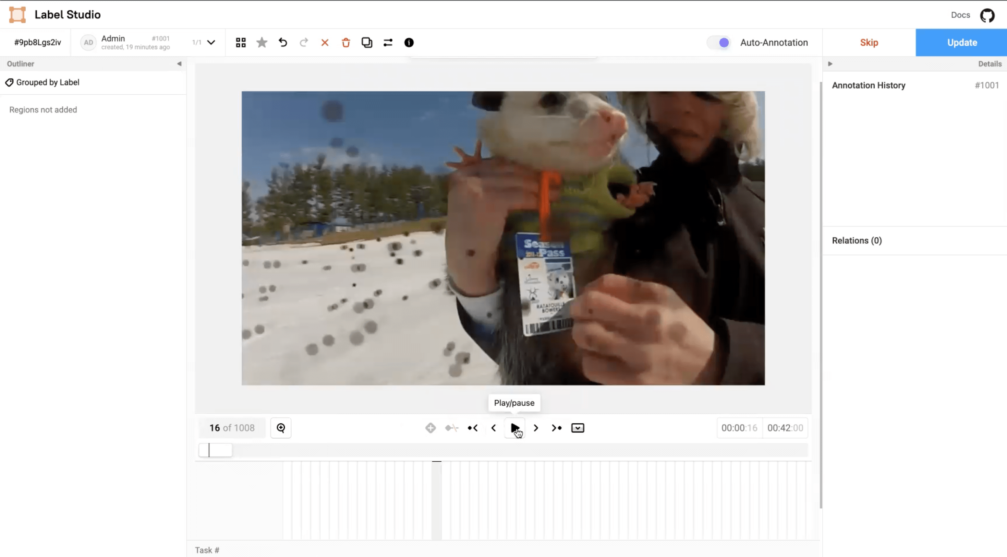Screen dimensions: 1007x557
Task: Skip the current task
Action: click(868, 42)
